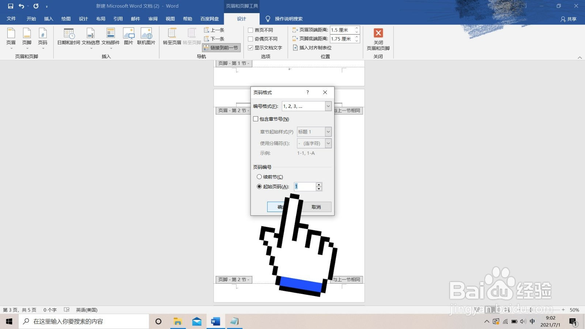Open 文档部件 quick parts menu
585x329 pixels.
(x=111, y=38)
